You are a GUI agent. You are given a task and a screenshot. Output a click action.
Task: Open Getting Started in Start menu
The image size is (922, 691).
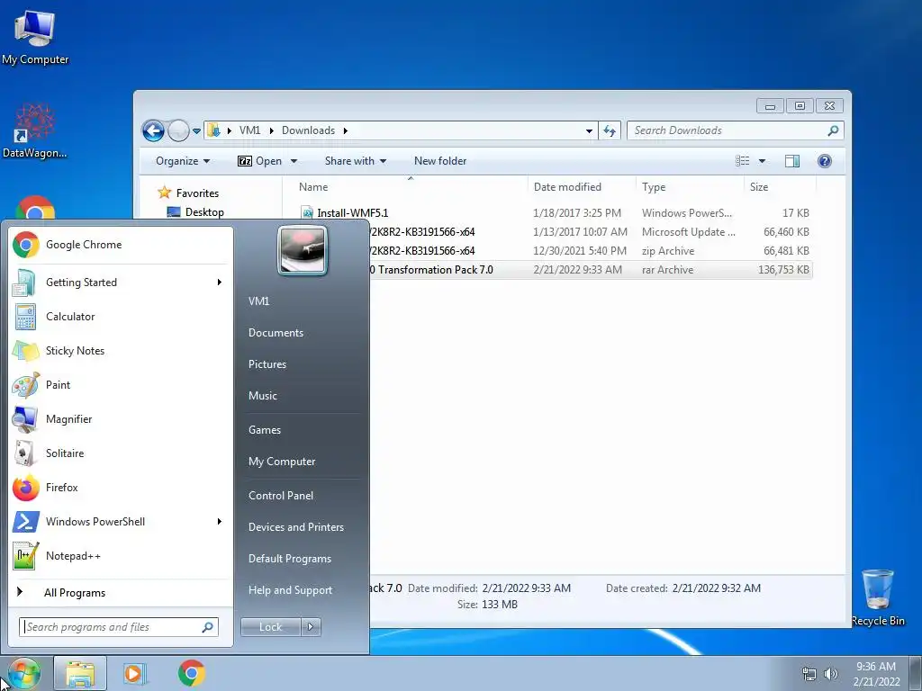[x=122, y=282]
